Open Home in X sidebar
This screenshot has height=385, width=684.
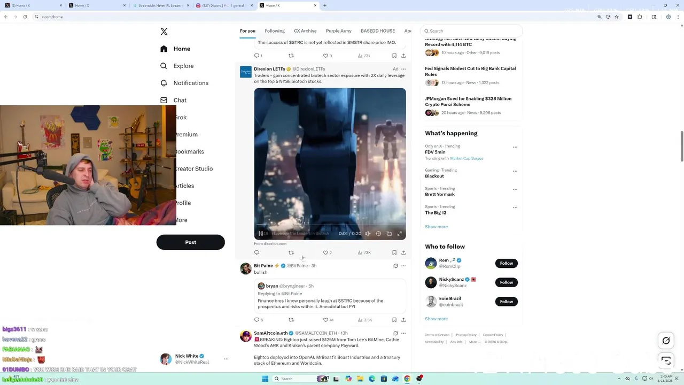[175, 49]
